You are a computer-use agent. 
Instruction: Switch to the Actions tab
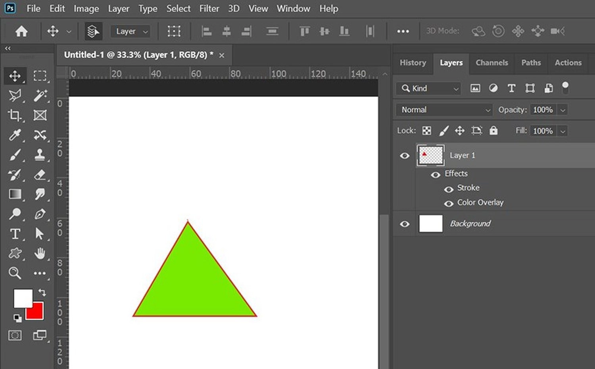pyautogui.click(x=568, y=63)
